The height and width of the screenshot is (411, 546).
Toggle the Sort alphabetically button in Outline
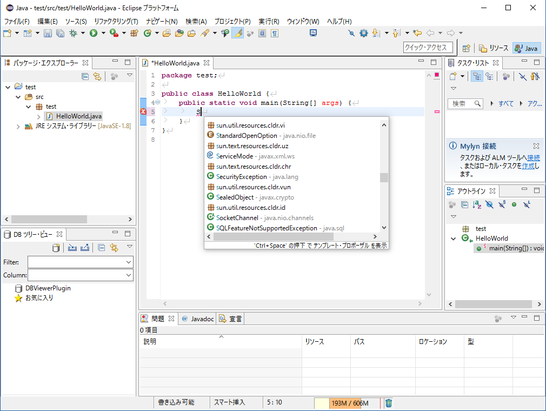[477, 204]
